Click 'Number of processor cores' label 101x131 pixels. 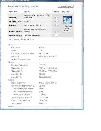tap(20, 59)
